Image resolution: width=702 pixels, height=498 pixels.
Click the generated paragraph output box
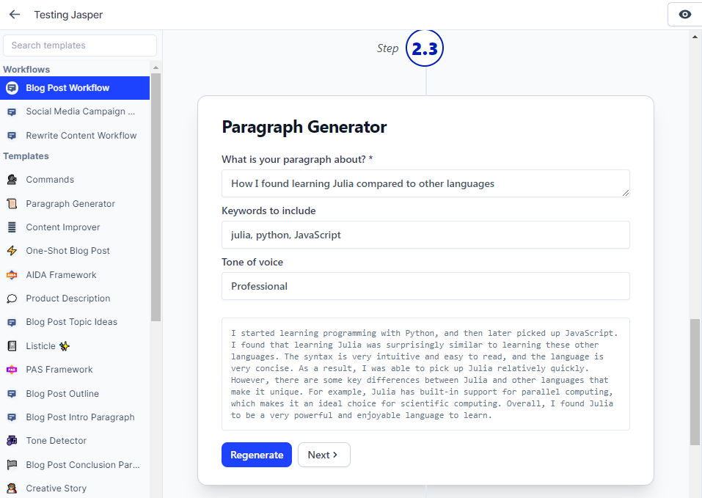[425, 374]
